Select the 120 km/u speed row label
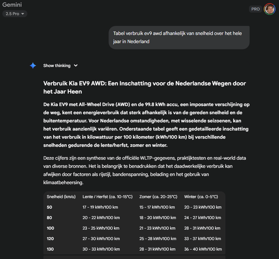This screenshot has height=259, width=279. click(51, 238)
